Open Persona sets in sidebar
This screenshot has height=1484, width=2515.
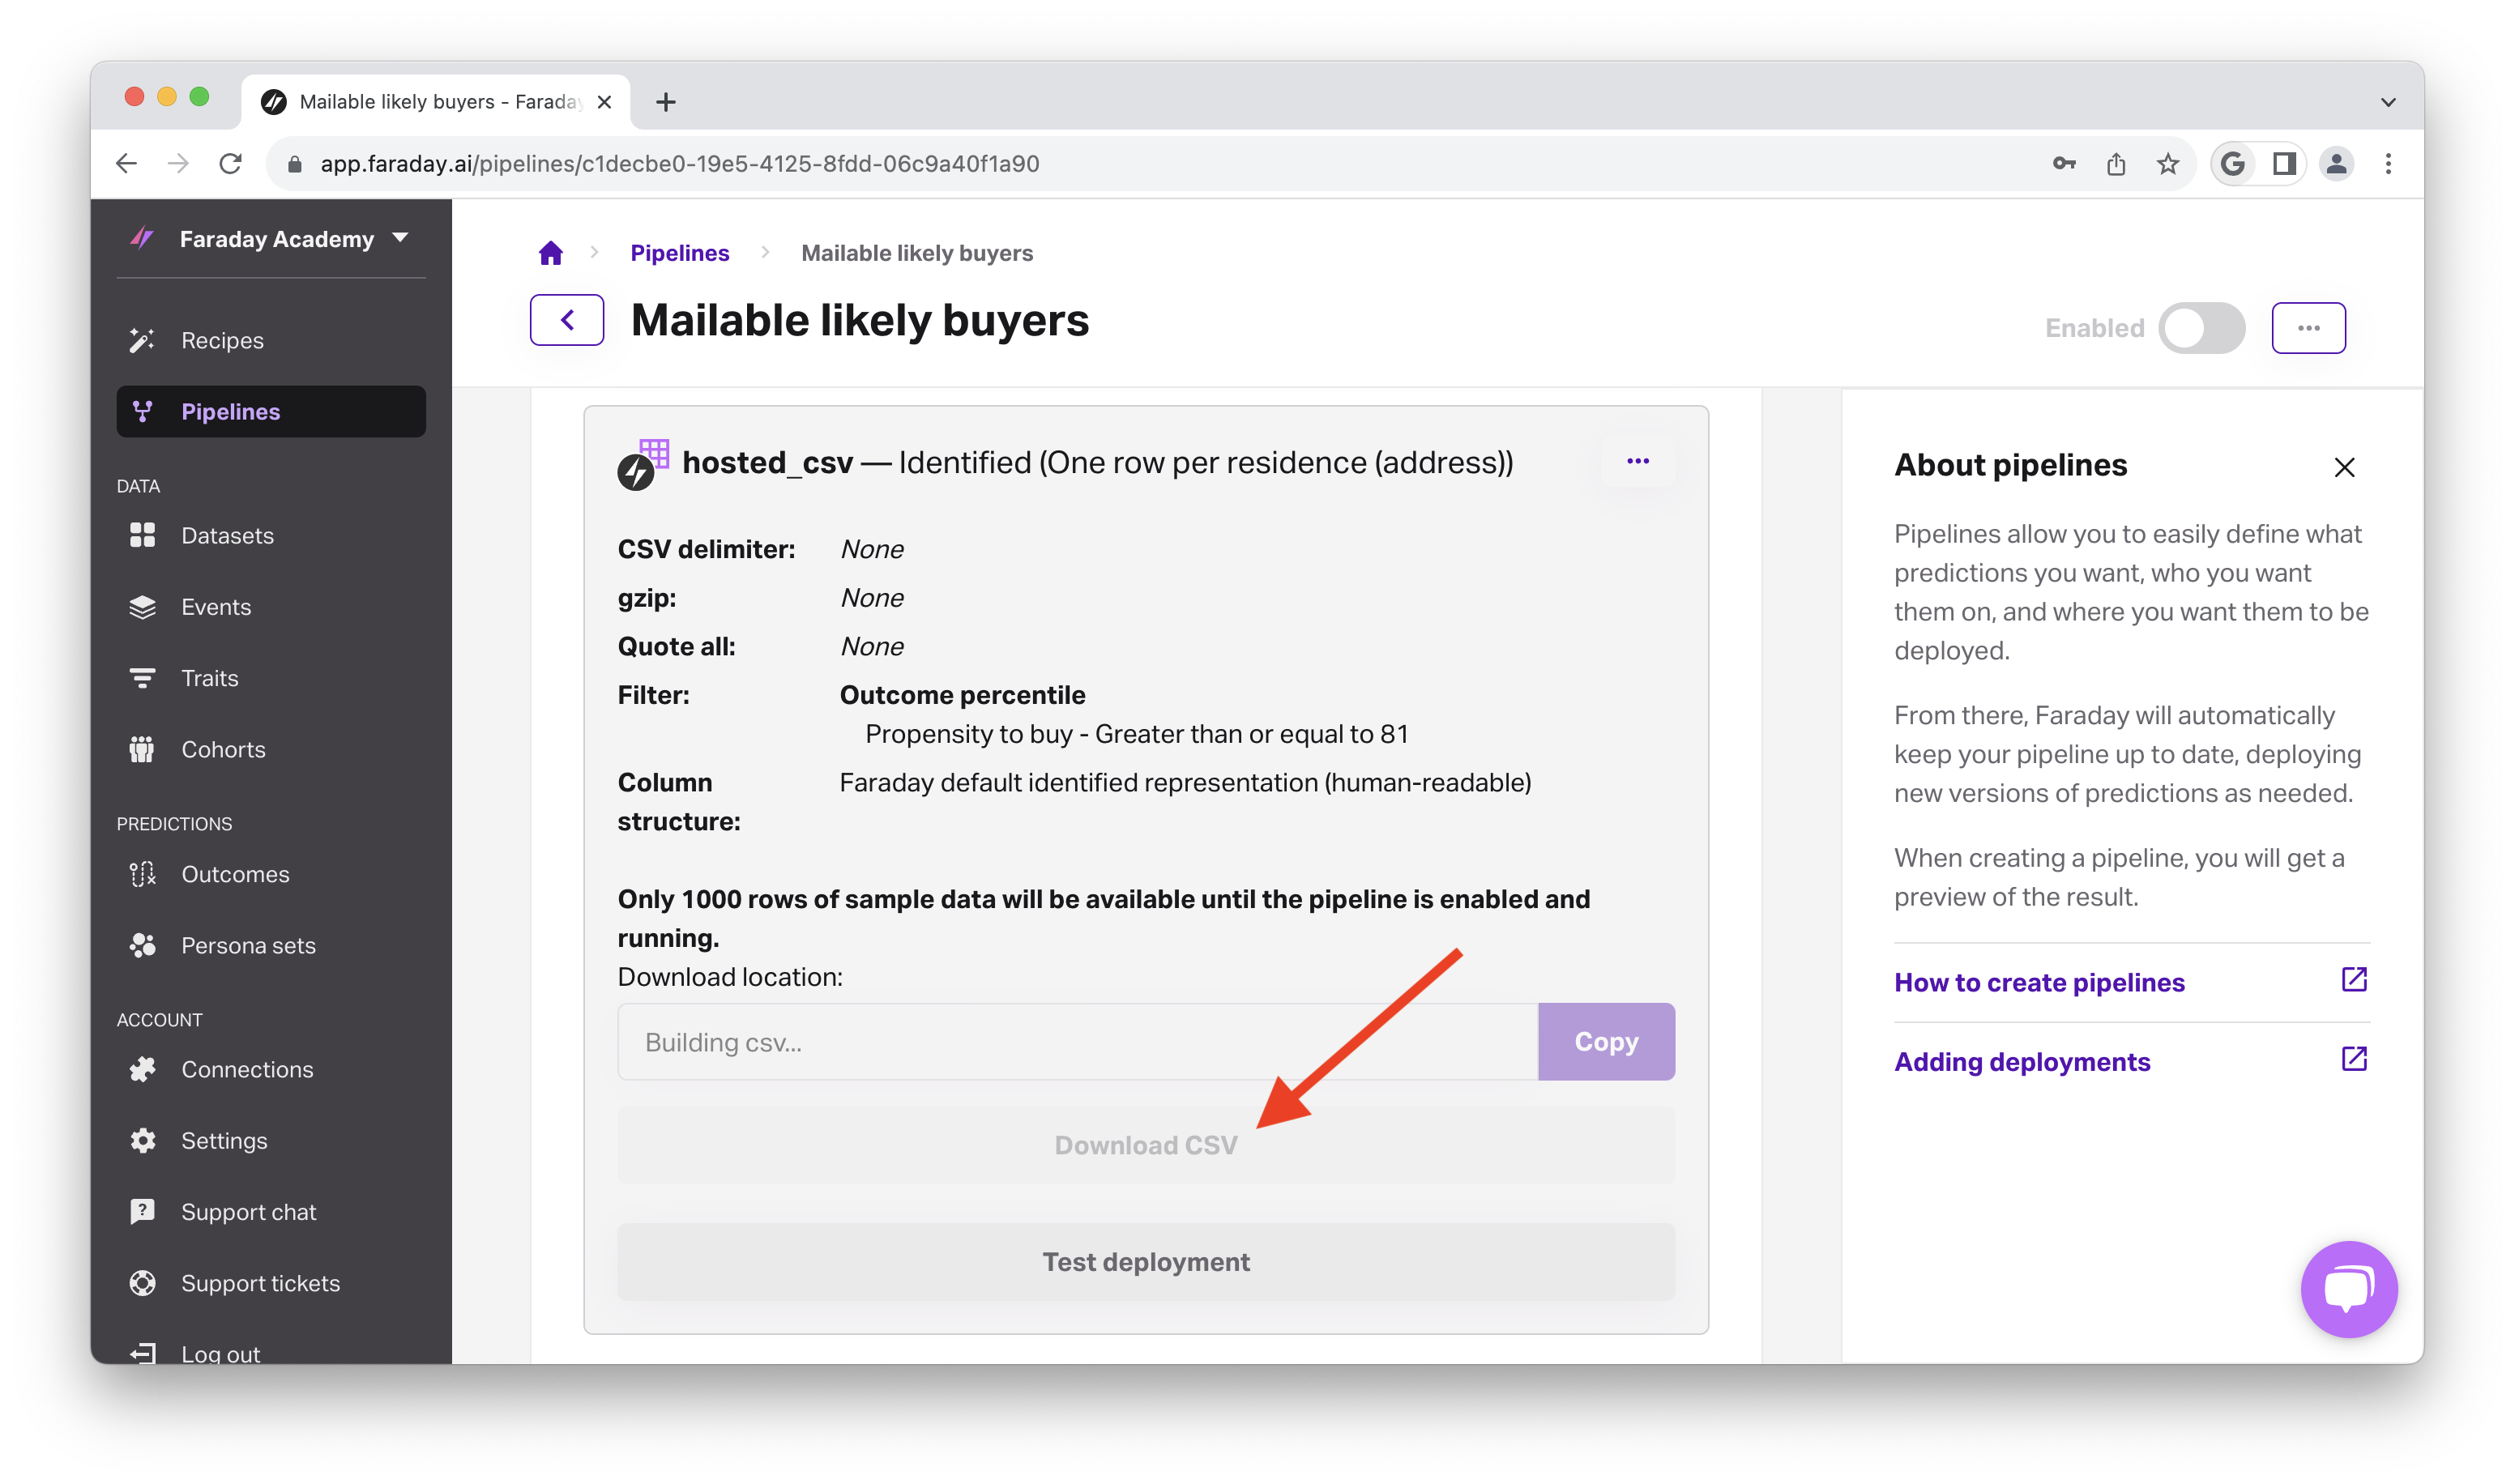pyautogui.click(x=248, y=946)
